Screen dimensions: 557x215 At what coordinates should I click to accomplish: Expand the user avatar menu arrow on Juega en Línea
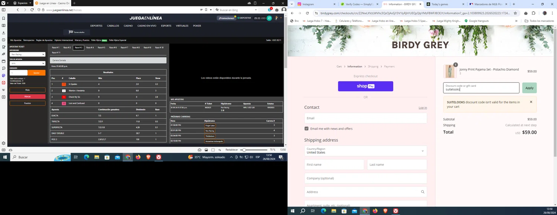281,18
